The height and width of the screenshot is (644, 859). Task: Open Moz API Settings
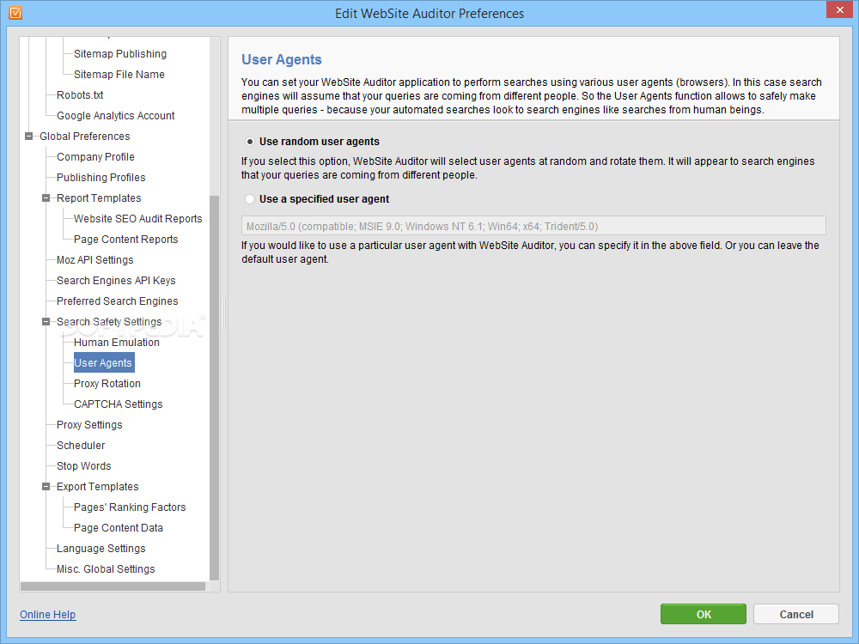point(94,260)
